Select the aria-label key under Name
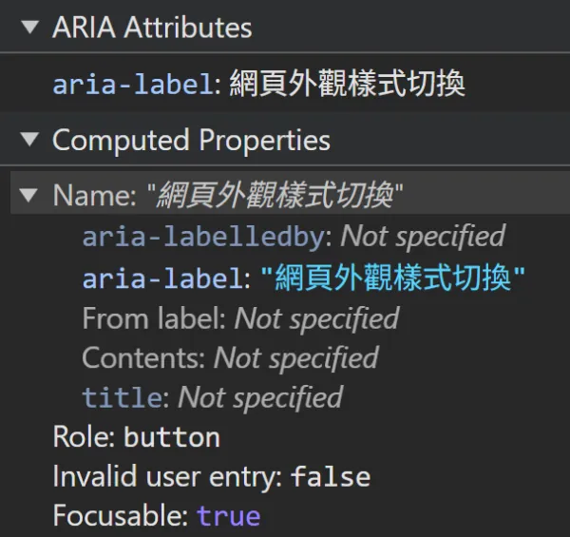Screen dimensions: 570x537 click(161, 278)
